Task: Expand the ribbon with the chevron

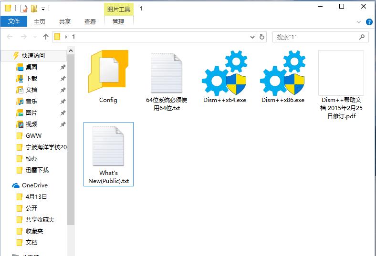Action: click(359, 22)
